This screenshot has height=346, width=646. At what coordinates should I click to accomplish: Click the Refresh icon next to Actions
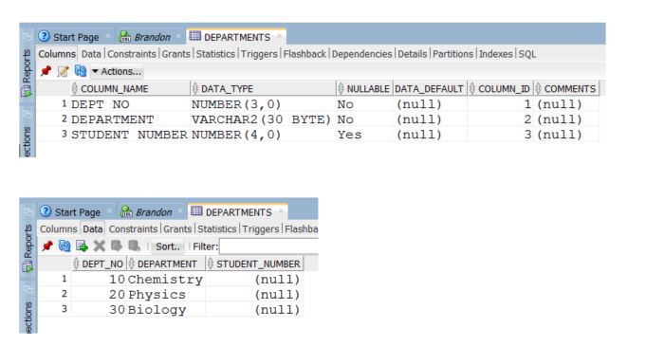[81, 71]
